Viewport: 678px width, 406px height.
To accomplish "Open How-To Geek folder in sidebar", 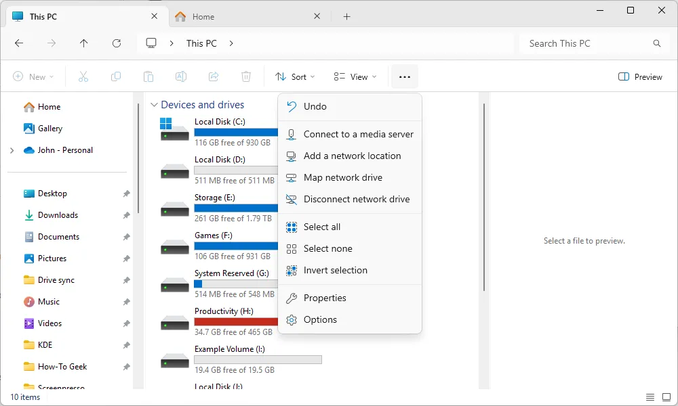I will click(x=55, y=367).
